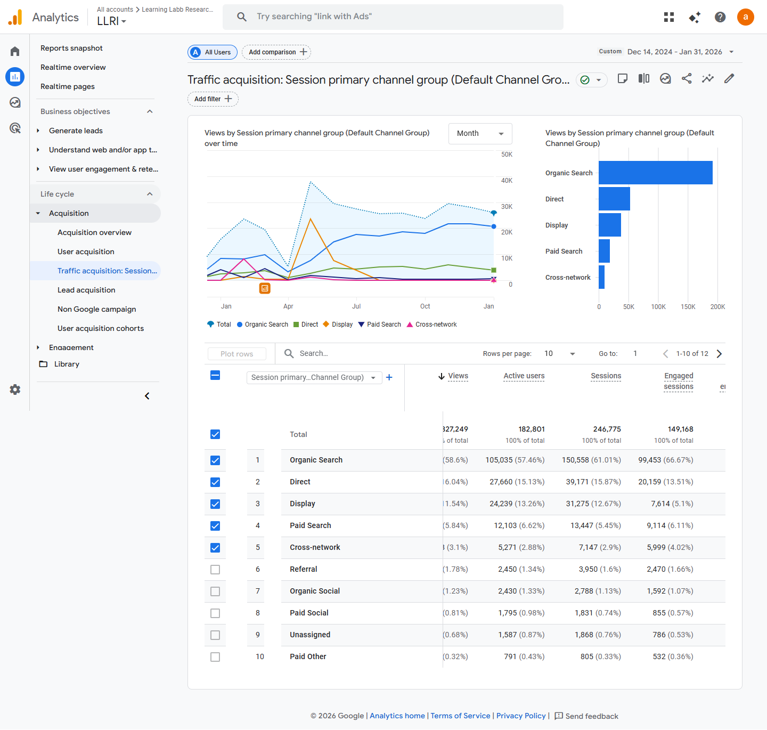Image resolution: width=767 pixels, height=730 pixels.
Task: Select Realtime overview in sidebar
Action: 73,67
